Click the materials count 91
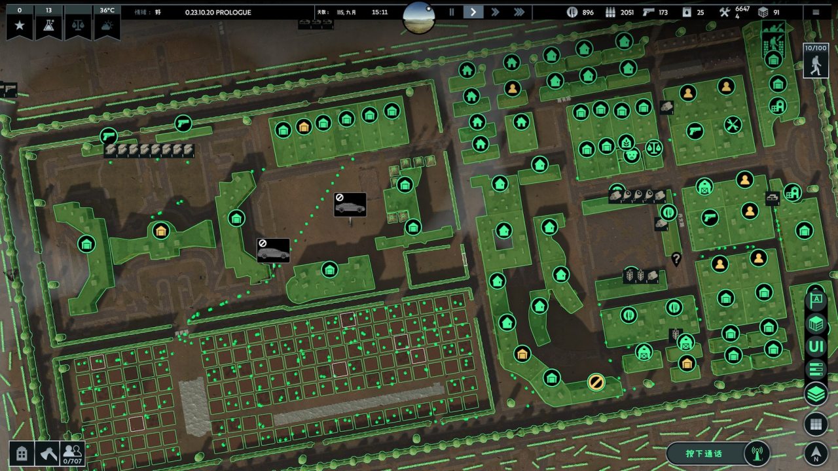 [x=776, y=12]
